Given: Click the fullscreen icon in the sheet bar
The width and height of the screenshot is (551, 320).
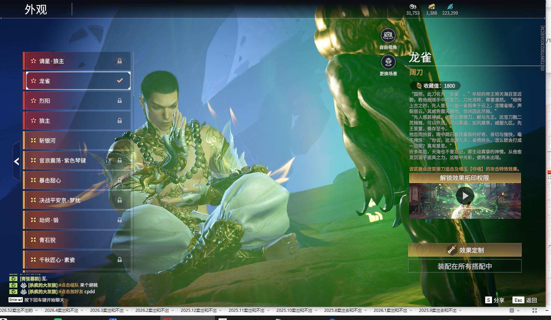Looking at the screenshot, I should pyautogui.click(x=535, y=310).
